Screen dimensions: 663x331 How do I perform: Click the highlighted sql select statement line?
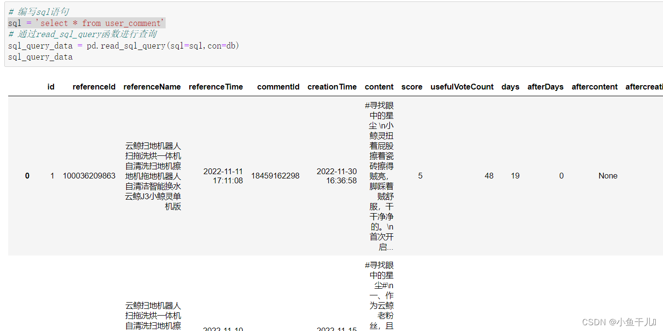[87, 23]
